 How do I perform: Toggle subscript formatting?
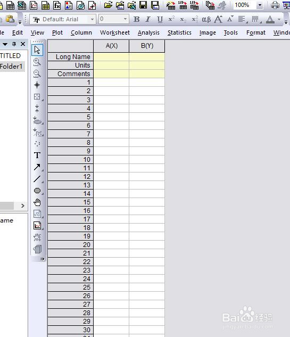point(183,20)
